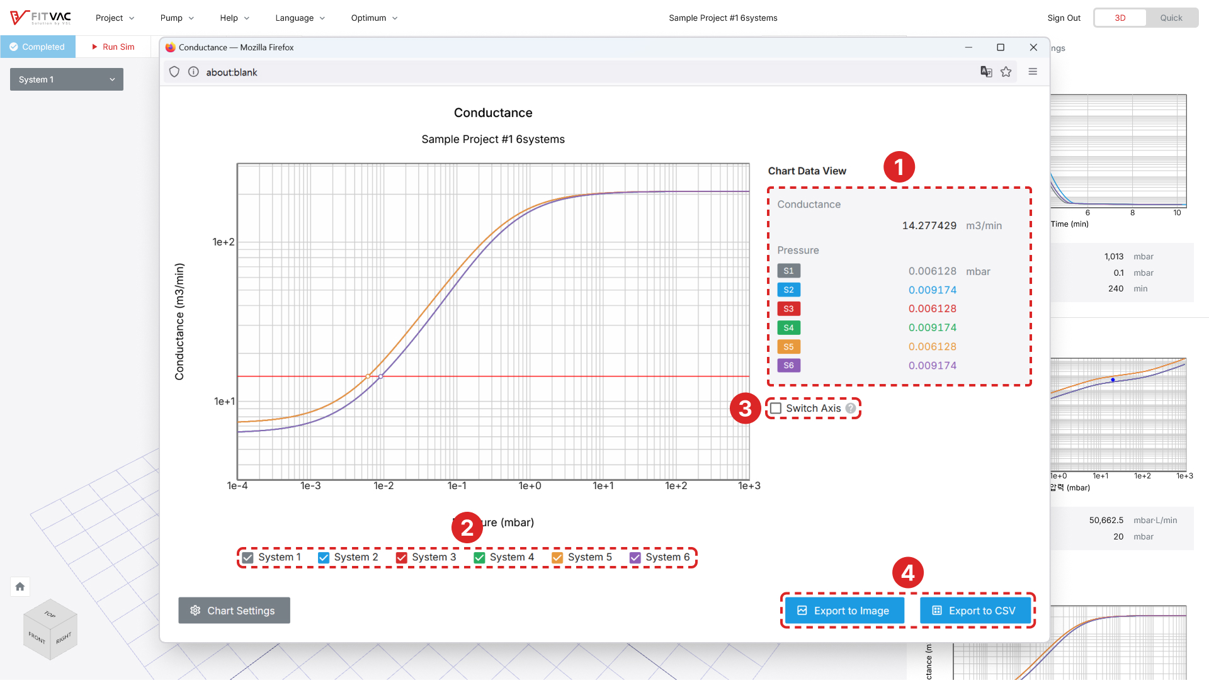Click the 50,662.5 mbar·L/min value
The width and height of the screenshot is (1209, 683).
(1106, 521)
